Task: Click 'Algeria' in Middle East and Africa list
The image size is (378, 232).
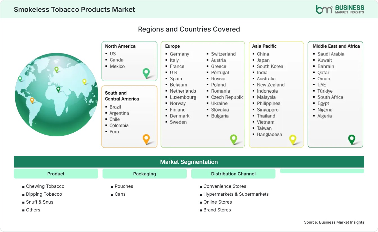Action: pyautogui.click(x=325, y=116)
